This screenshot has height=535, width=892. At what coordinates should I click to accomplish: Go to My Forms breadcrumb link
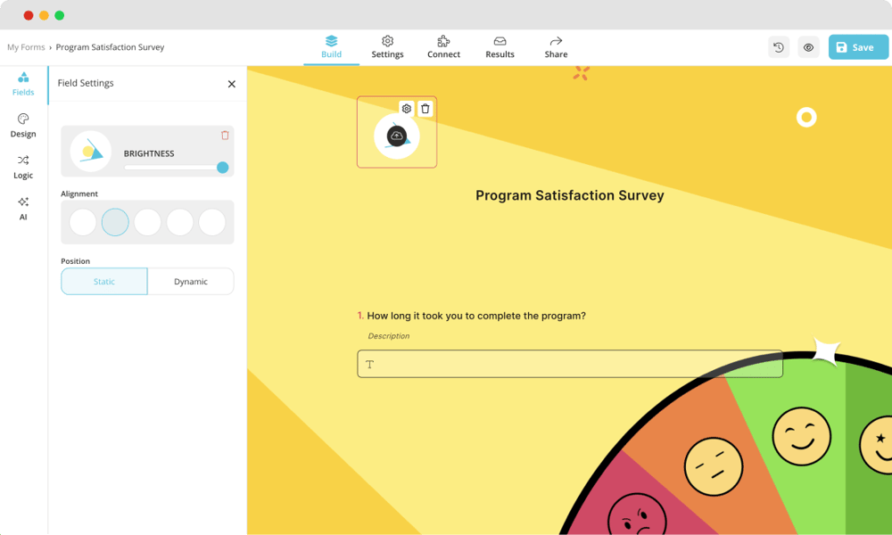point(26,47)
